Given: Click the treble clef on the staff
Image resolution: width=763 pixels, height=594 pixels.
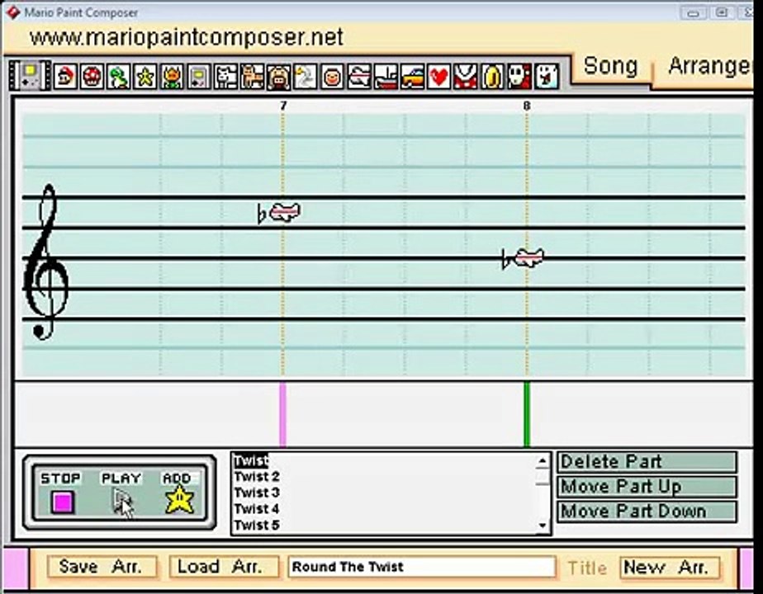Looking at the screenshot, I should pos(45,262).
